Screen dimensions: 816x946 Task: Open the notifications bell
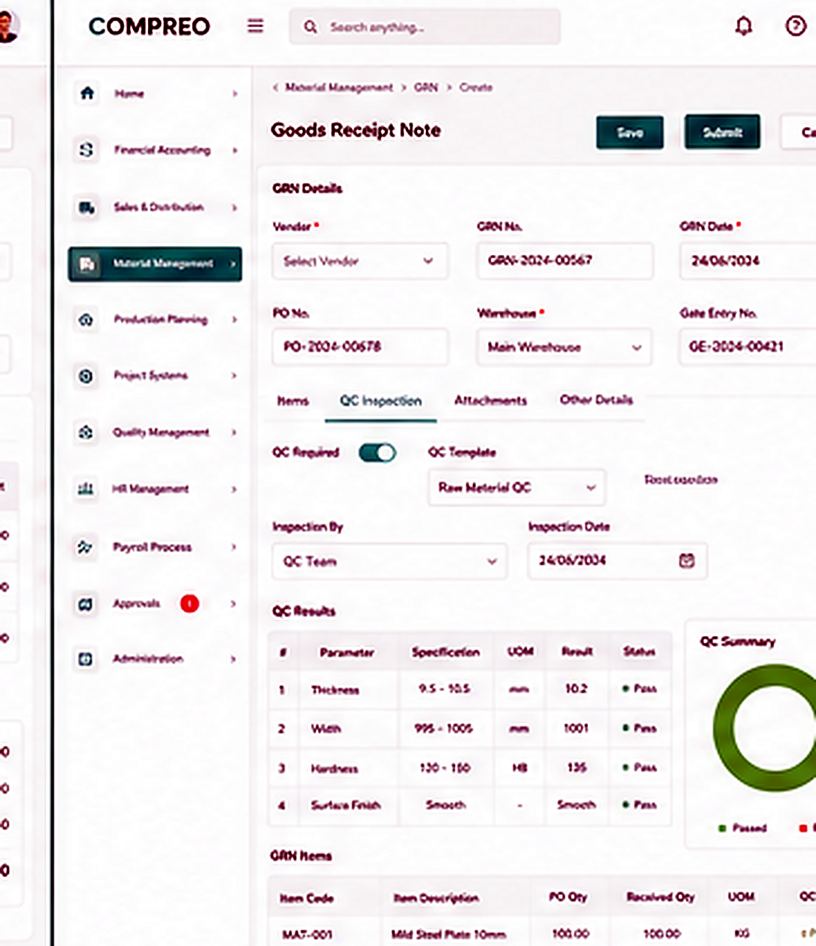click(744, 26)
